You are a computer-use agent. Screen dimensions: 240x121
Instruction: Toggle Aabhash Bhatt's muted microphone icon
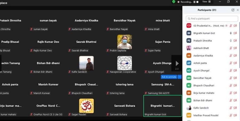click(x=231, y=48)
